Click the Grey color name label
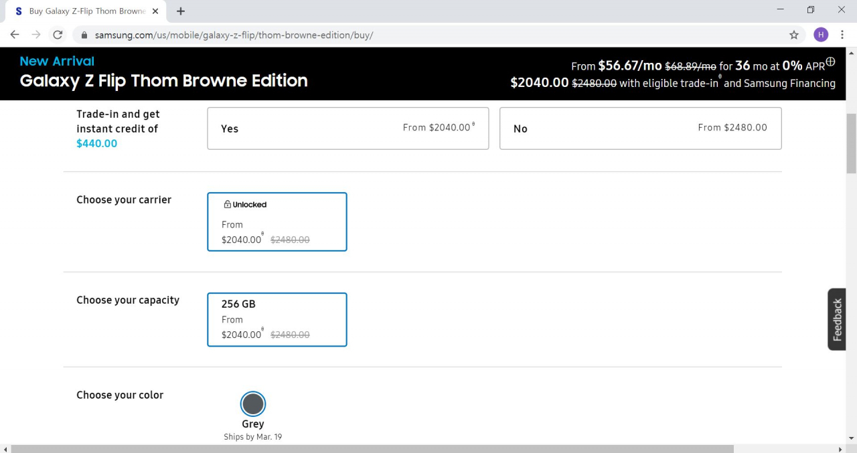The width and height of the screenshot is (857, 453). [x=253, y=424]
